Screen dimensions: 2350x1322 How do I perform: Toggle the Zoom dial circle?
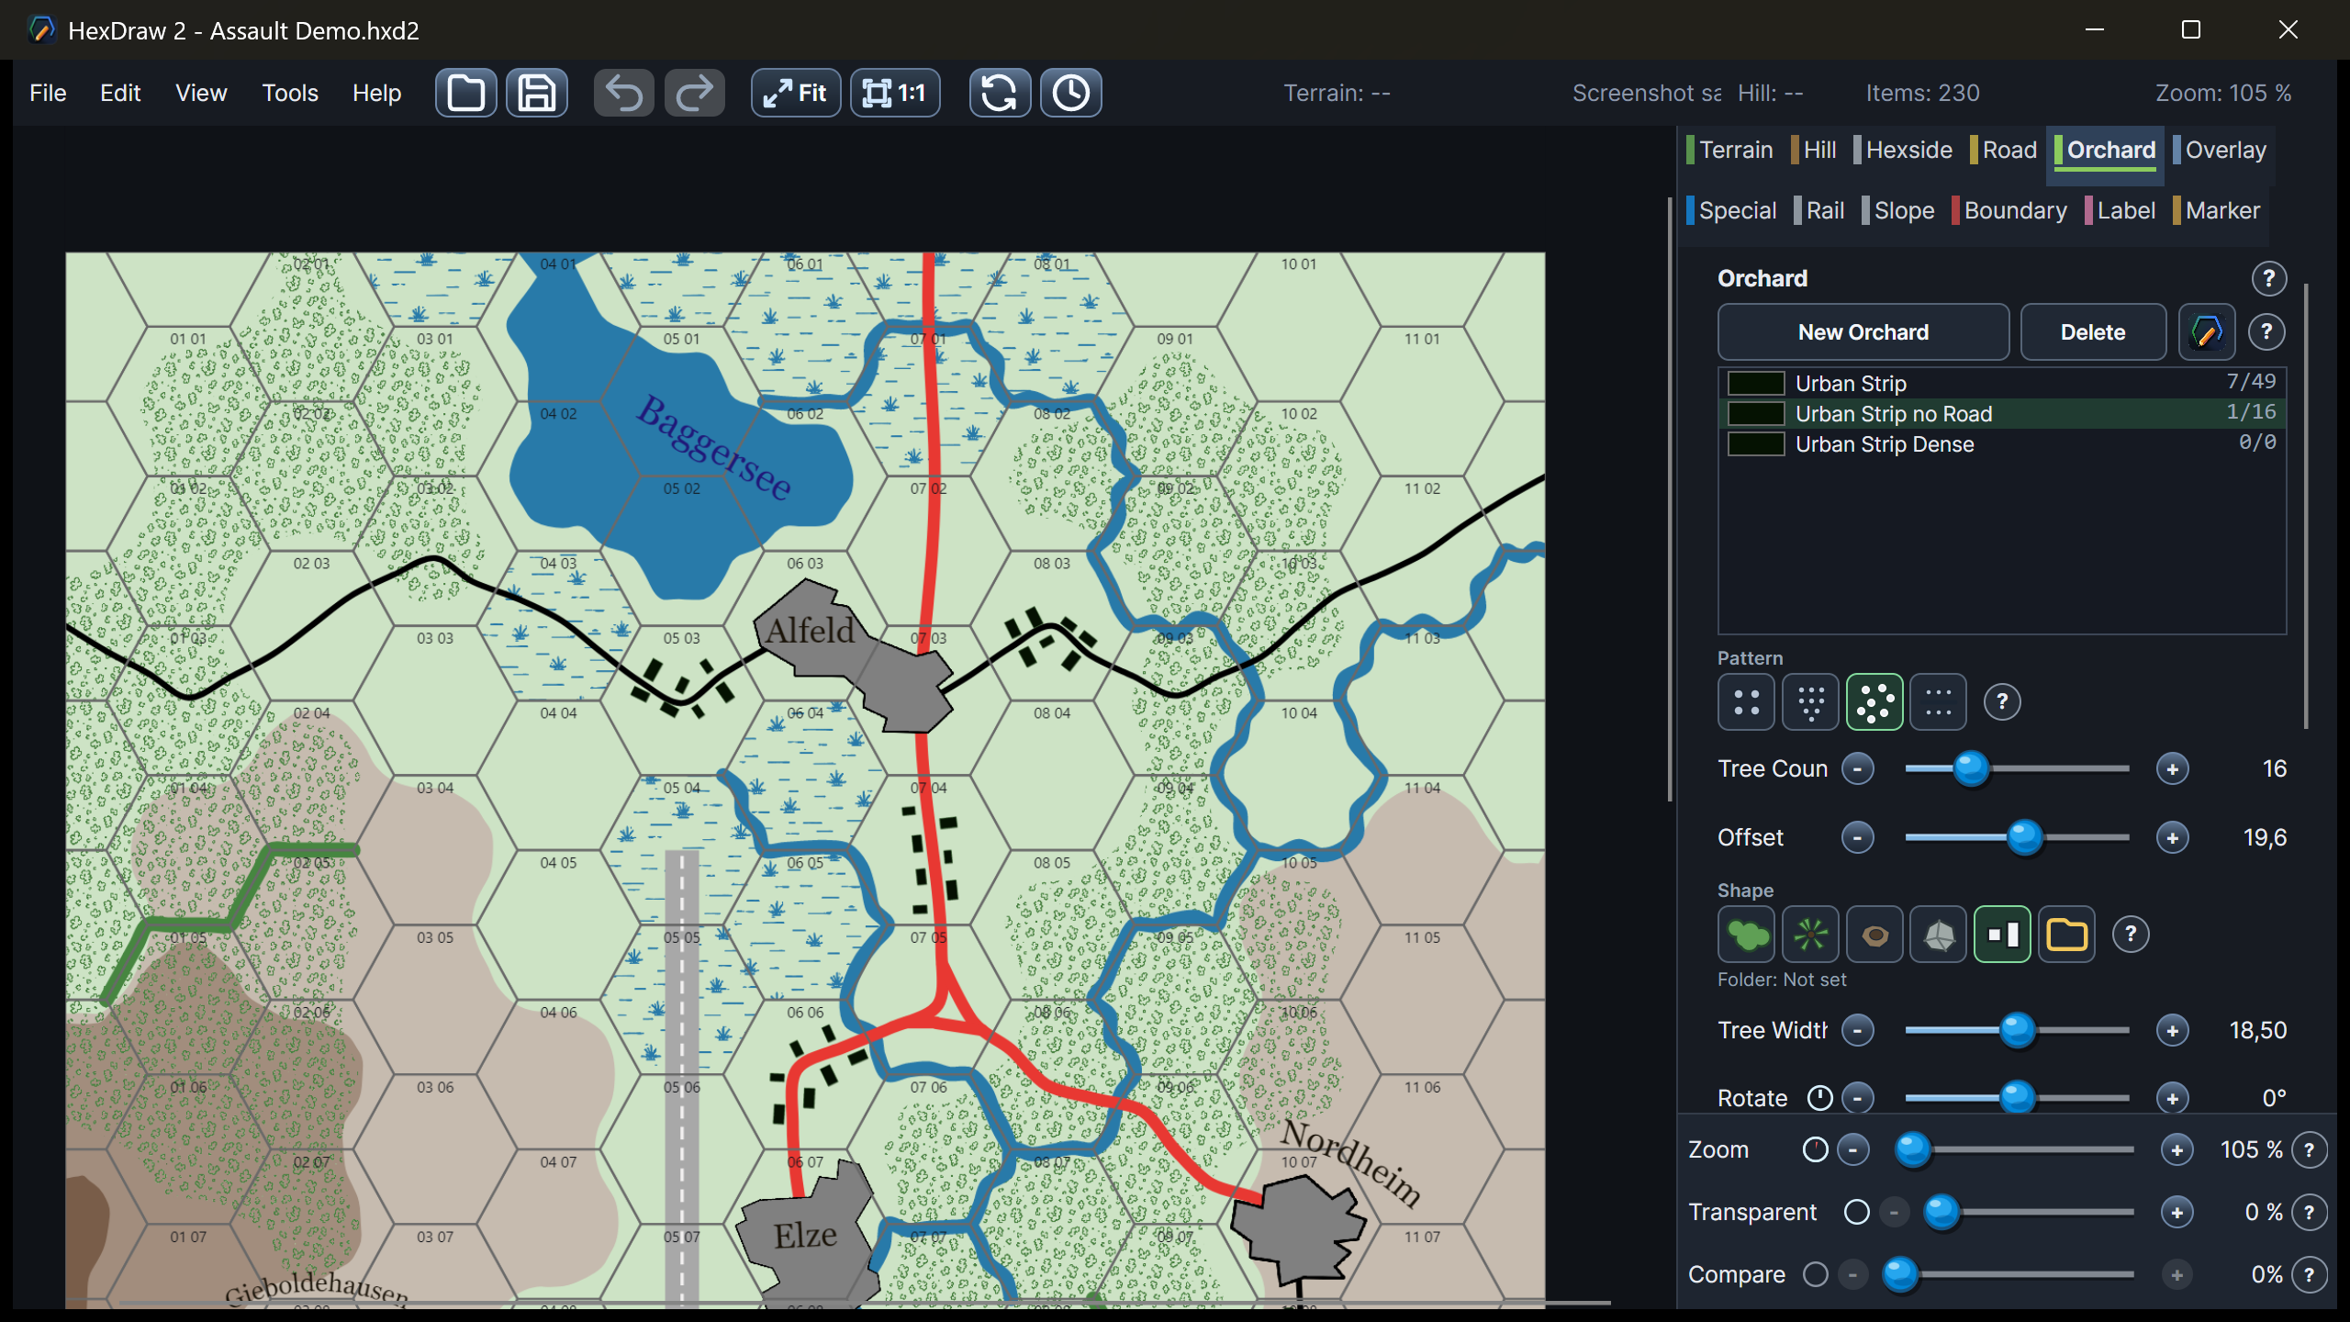pyautogui.click(x=1815, y=1149)
